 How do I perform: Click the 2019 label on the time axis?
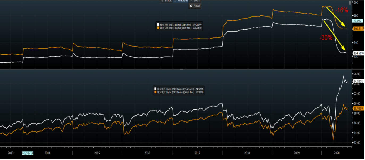pos(297,153)
